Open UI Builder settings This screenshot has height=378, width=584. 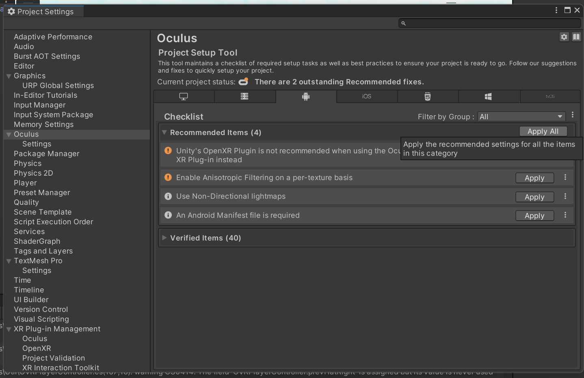(31, 300)
